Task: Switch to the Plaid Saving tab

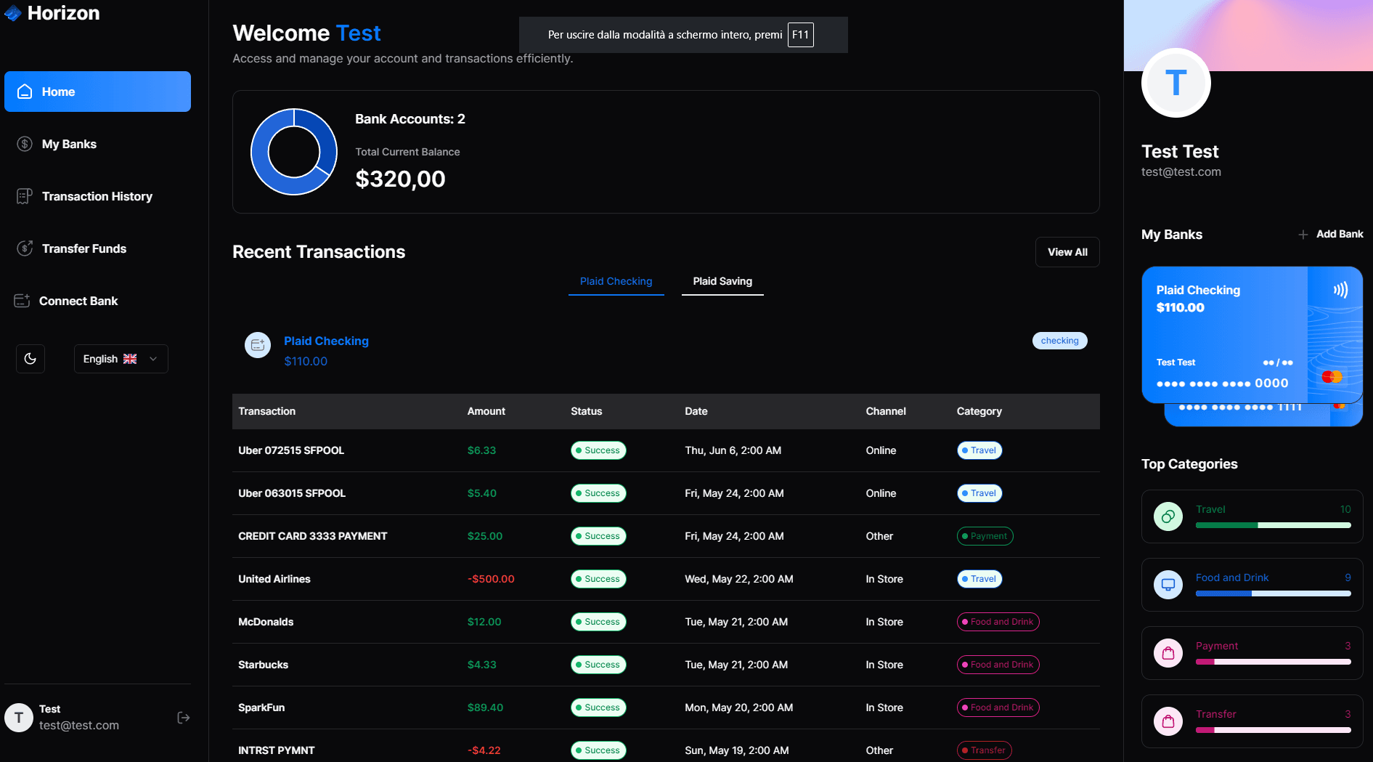Action: [x=722, y=281]
